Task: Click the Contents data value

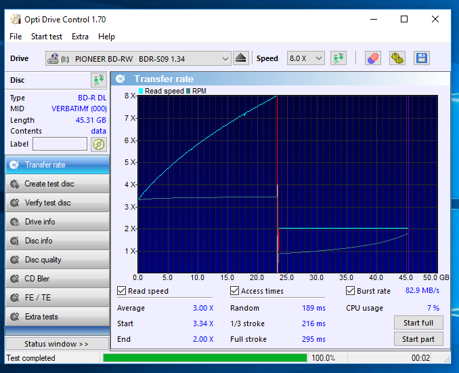Action: tap(98, 131)
